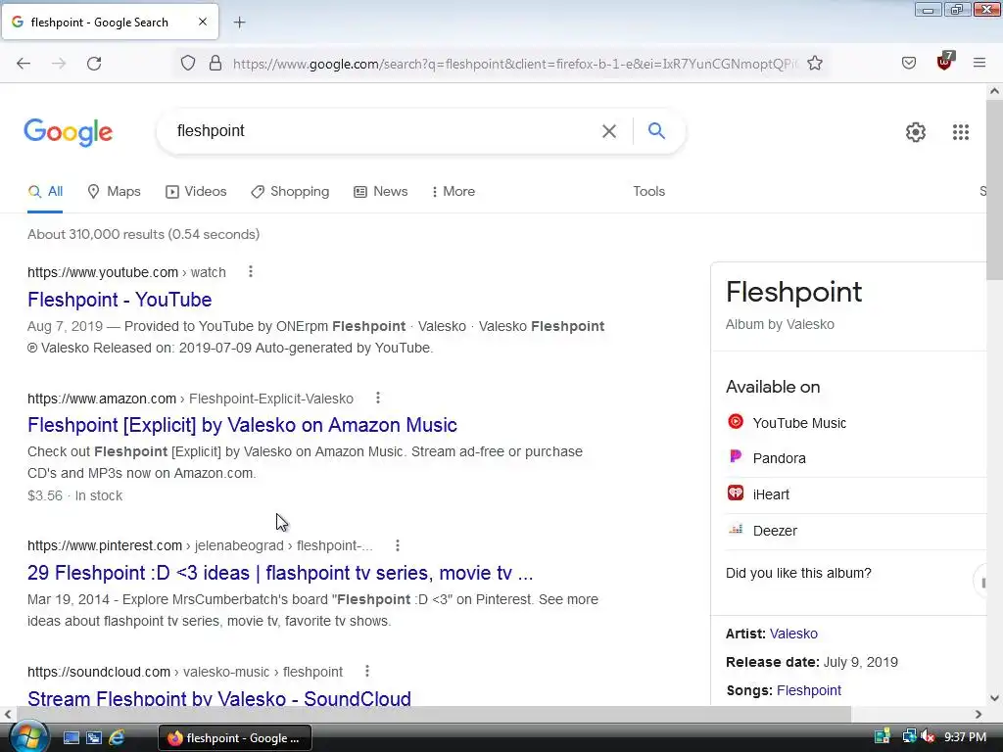Switch to the News tab
This screenshot has height=752, width=1003.
pos(381,191)
